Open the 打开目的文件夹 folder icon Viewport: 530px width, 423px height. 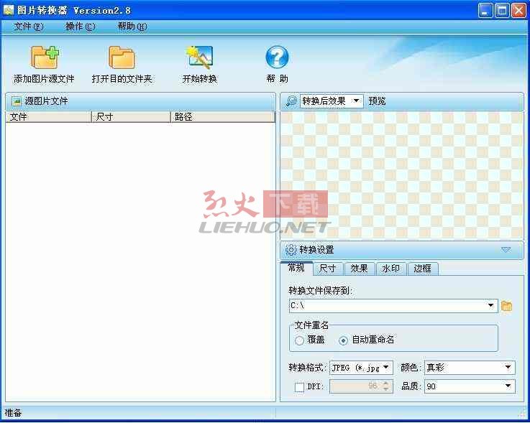click(x=122, y=57)
